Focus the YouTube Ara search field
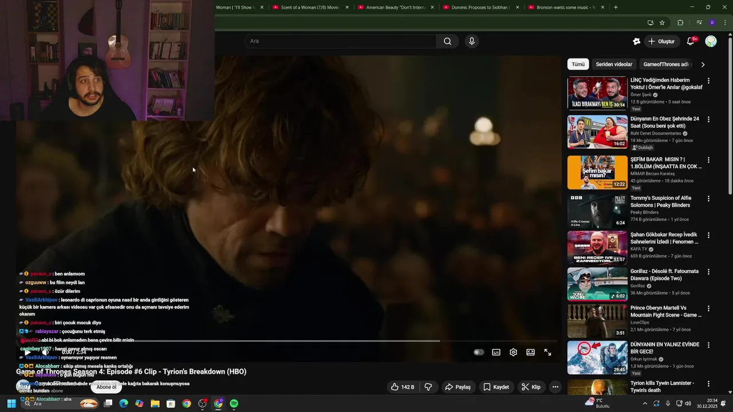This screenshot has height=412, width=733. [x=341, y=41]
